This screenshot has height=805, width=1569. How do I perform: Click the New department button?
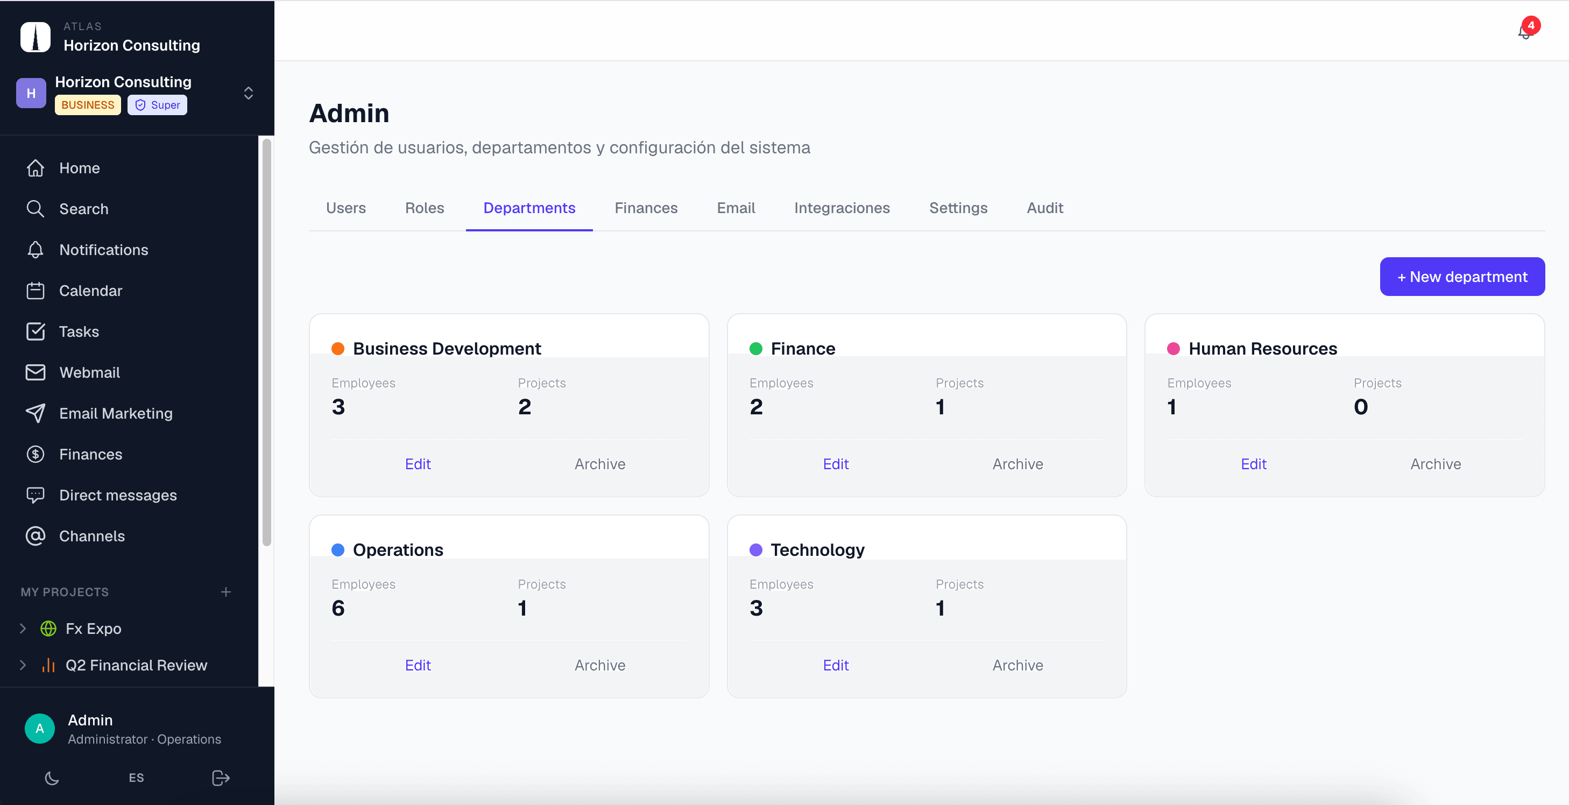(1462, 277)
